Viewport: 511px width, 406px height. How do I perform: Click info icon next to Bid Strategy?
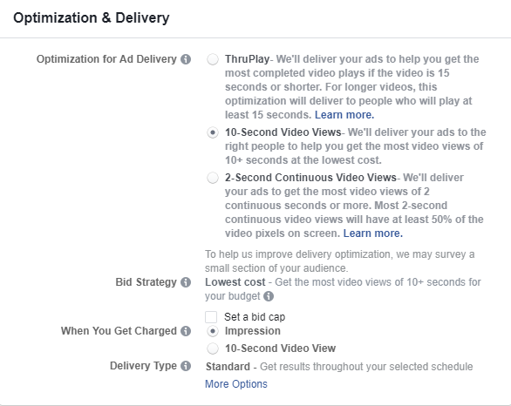186,282
